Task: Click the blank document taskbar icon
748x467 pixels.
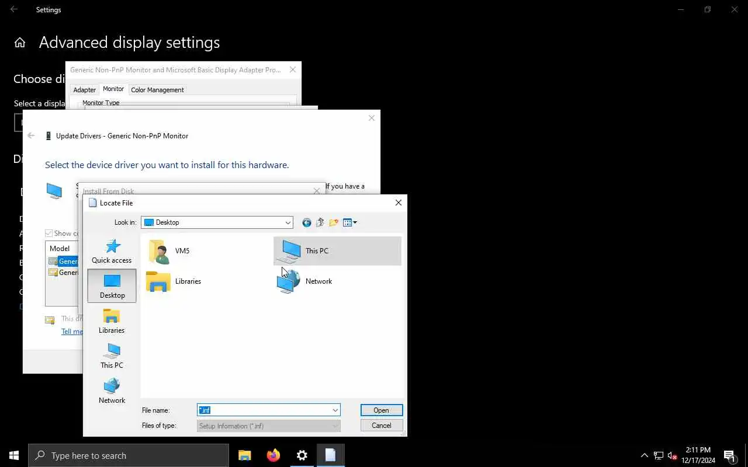Action: [331, 455]
